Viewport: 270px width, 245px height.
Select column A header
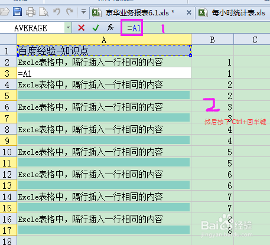pyautogui.click(x=104, y=40)
